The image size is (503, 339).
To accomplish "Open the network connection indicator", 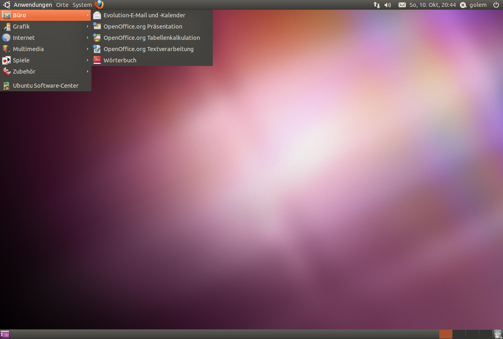I will 377,5.
